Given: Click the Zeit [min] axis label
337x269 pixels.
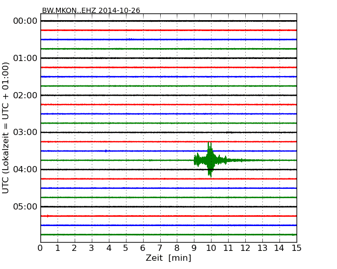Looking at the screenshot, I should click(x=168, y=258).
